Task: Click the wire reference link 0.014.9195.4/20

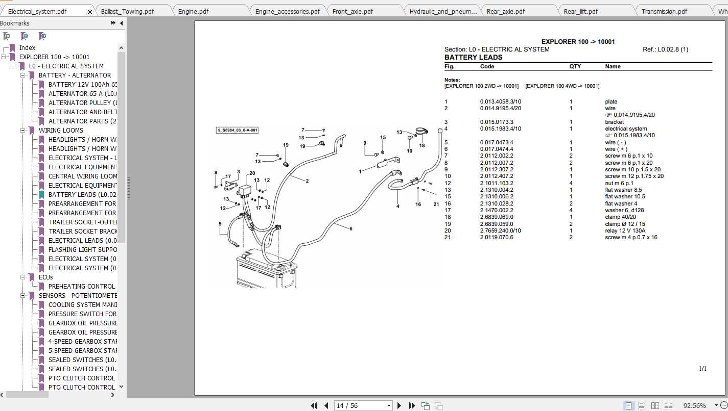Action: pyautogui.click(x=634, y=115)
